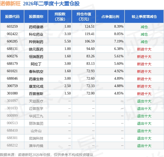
Task: Select the 恒瑞医药 stock name
Action: 36,57
